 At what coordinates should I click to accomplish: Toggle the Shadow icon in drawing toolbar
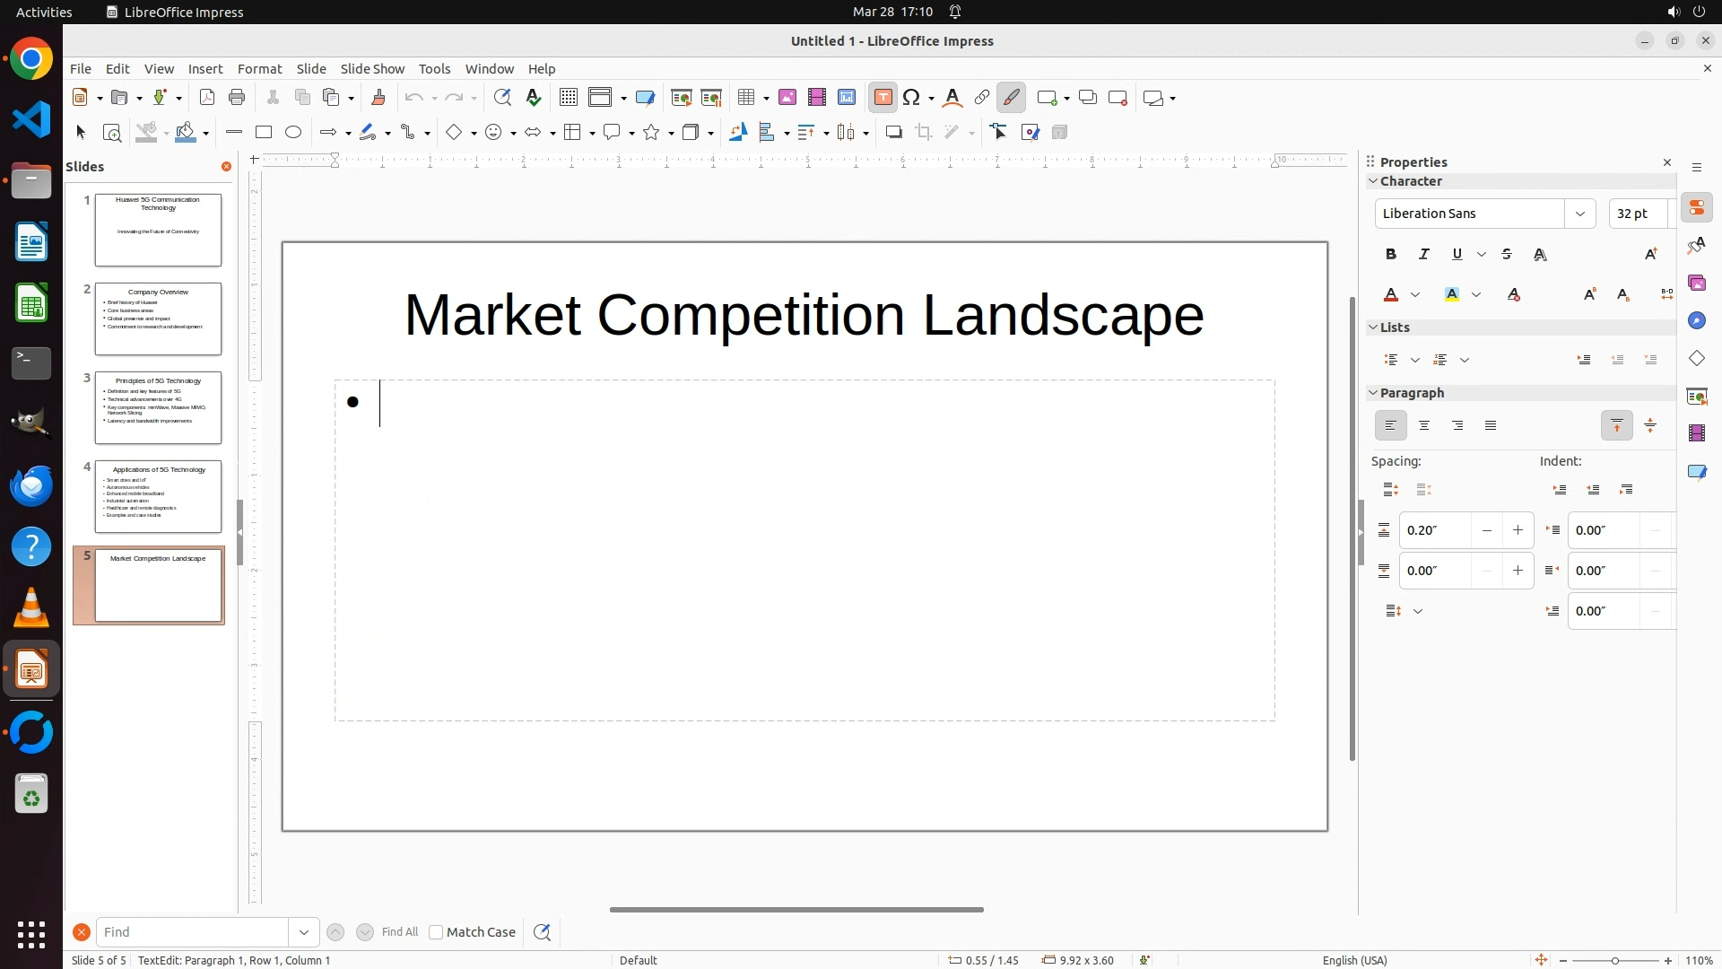[893, 133]
